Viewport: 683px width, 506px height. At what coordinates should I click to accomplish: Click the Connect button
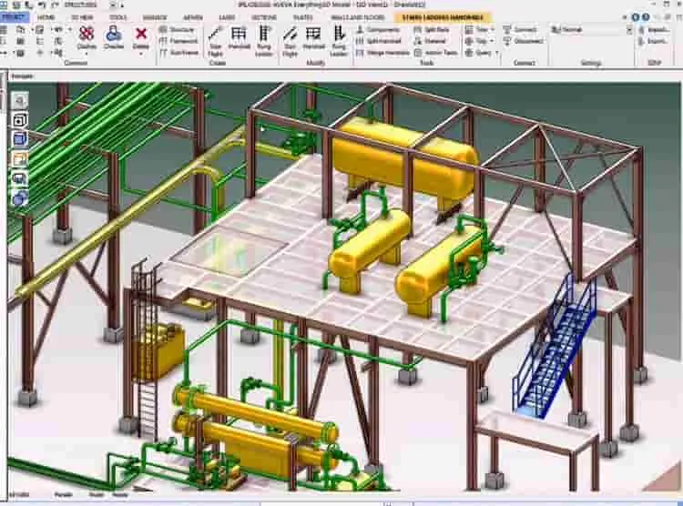coord(520,30)
